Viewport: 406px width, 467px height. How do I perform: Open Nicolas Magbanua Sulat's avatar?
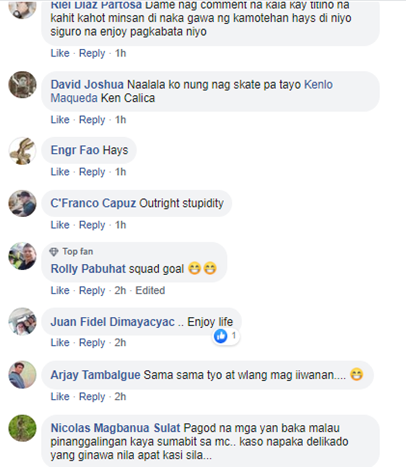point(22,429)
